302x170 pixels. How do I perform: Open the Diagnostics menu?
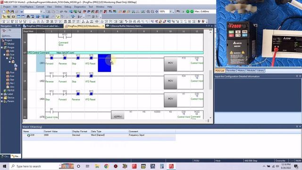(x=80, y=7)
